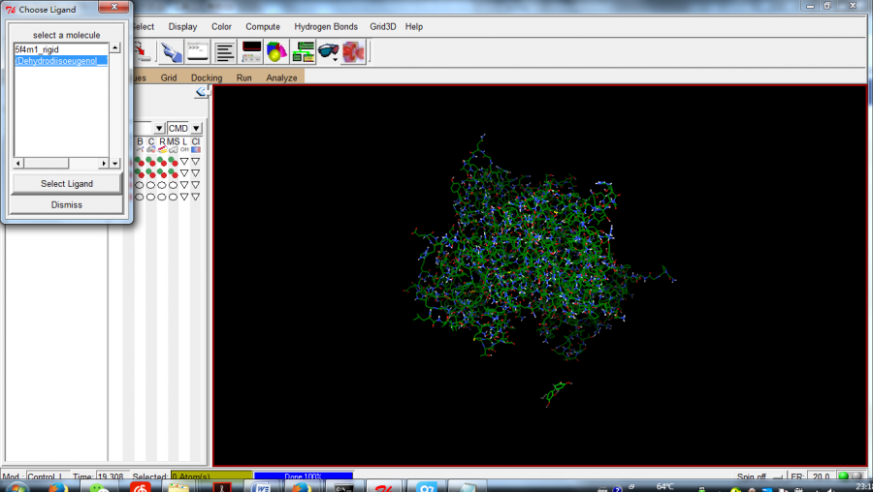Click the L labels column header
This screenshot has height=492, width=873.
click(184, 145)
